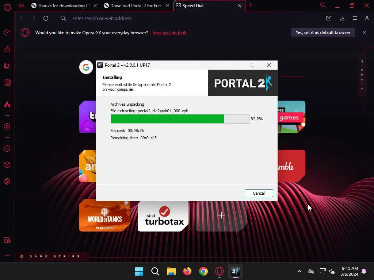
Task: Open Settings gear in sidebar
Action: point(7,182)
